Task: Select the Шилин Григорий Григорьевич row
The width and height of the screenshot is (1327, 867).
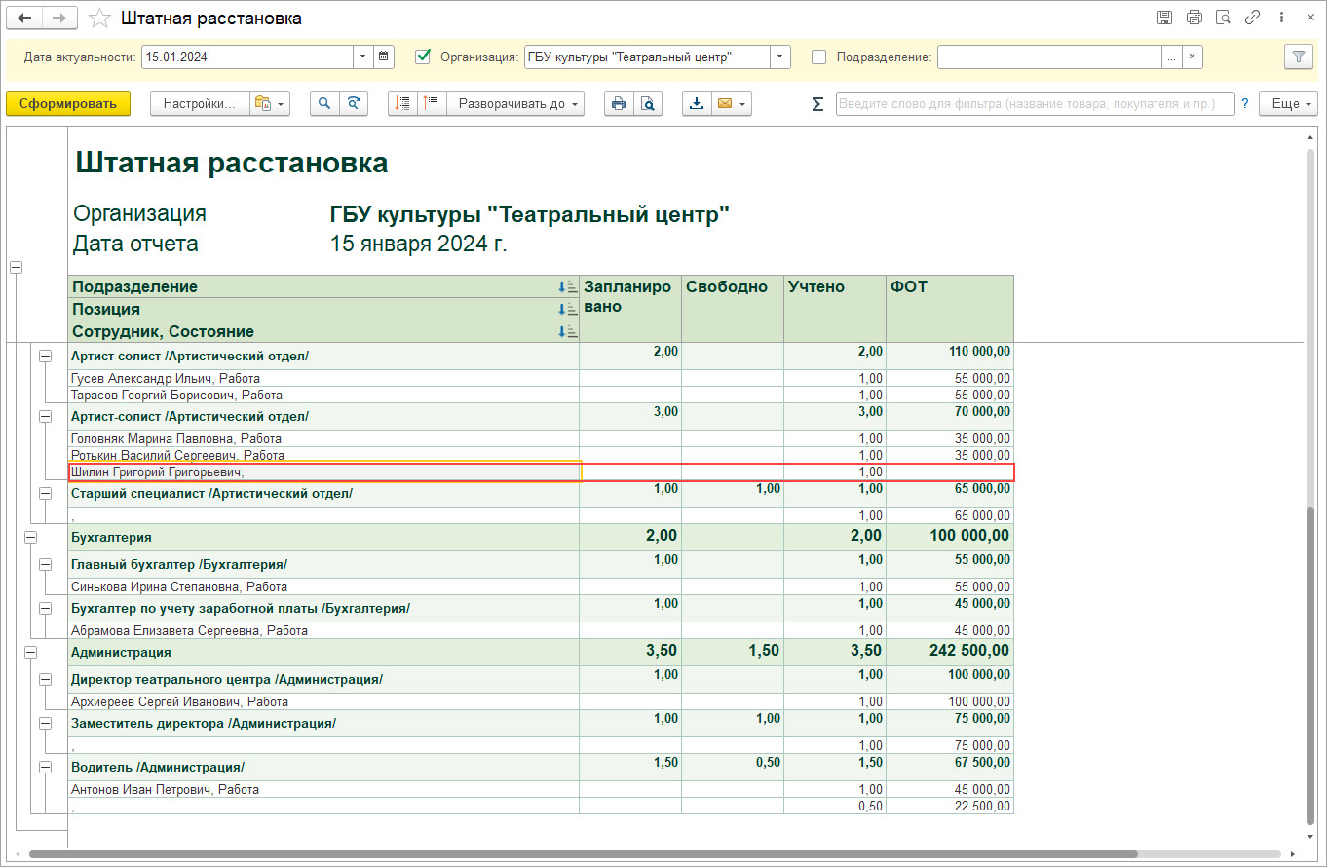Action: tap(542, 472)
